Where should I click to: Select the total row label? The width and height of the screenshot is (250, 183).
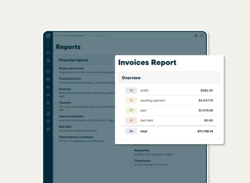click(143, 131)
